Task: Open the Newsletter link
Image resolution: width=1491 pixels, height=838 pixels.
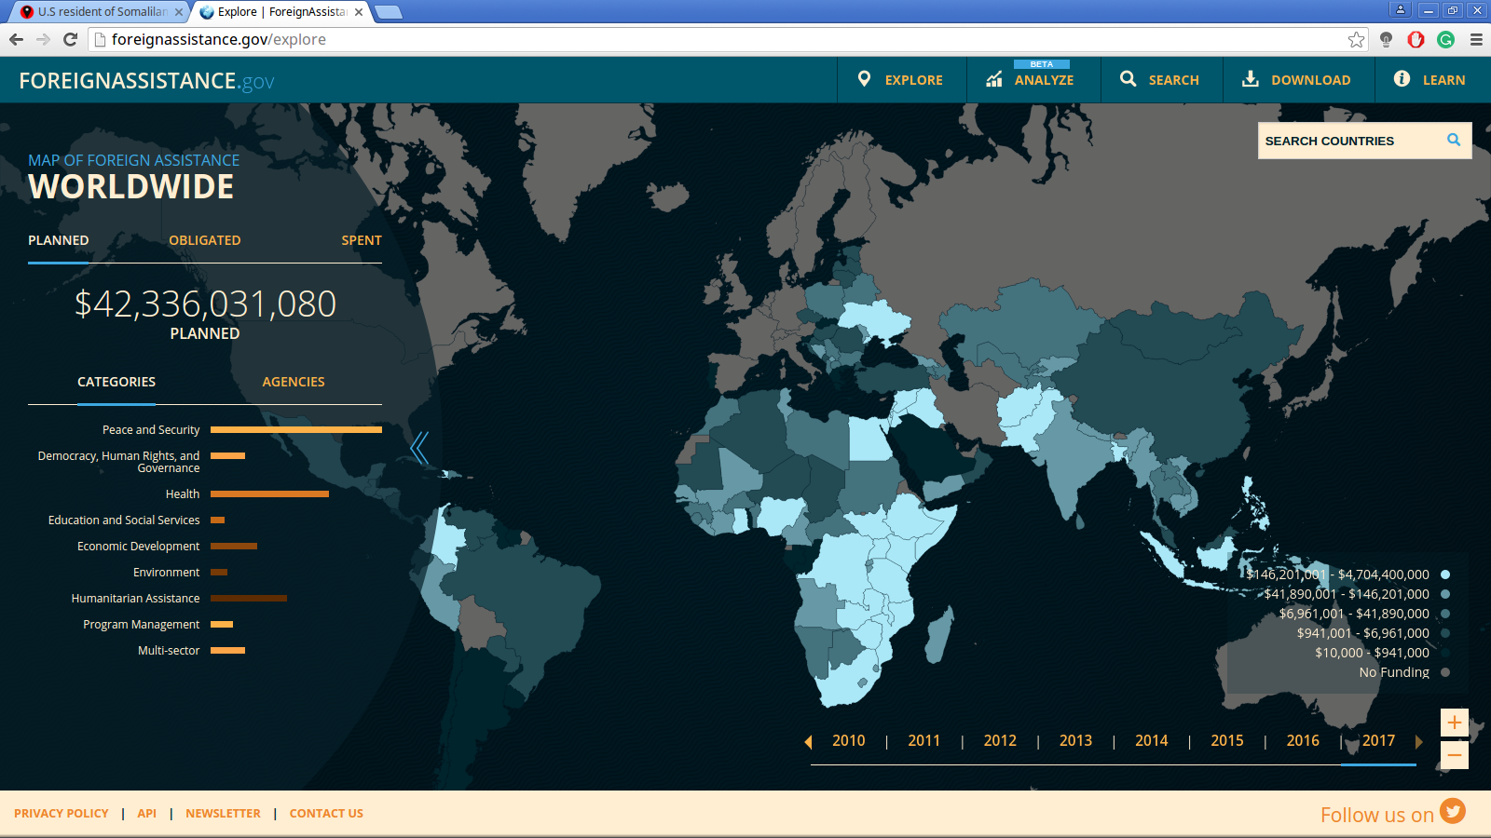Action: [x=223, y=813]
